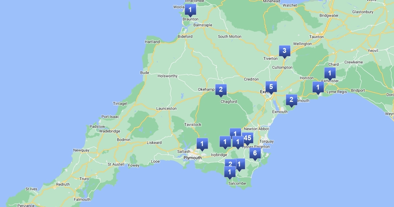Select the Tintagel label
394x207 pixels.
(120, 103)
